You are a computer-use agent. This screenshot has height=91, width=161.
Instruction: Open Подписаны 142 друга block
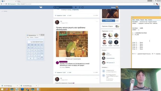point(110,26)
